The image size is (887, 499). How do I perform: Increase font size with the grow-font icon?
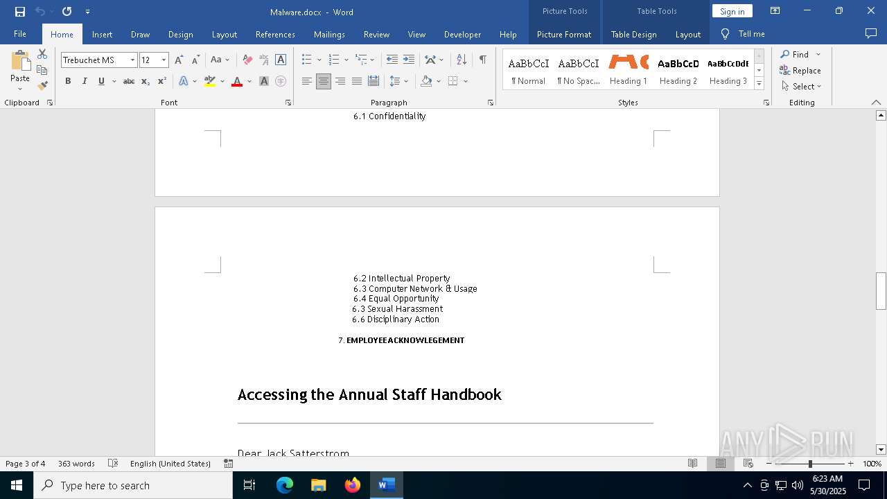[179, 60]
